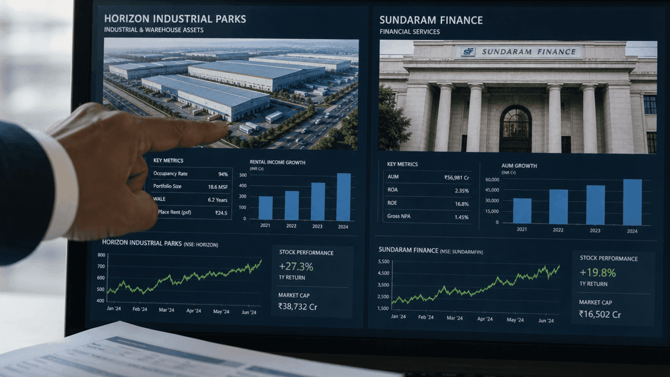
Task: Click the Sundaram green stock price line chart
Action: (x=476, y=285)
